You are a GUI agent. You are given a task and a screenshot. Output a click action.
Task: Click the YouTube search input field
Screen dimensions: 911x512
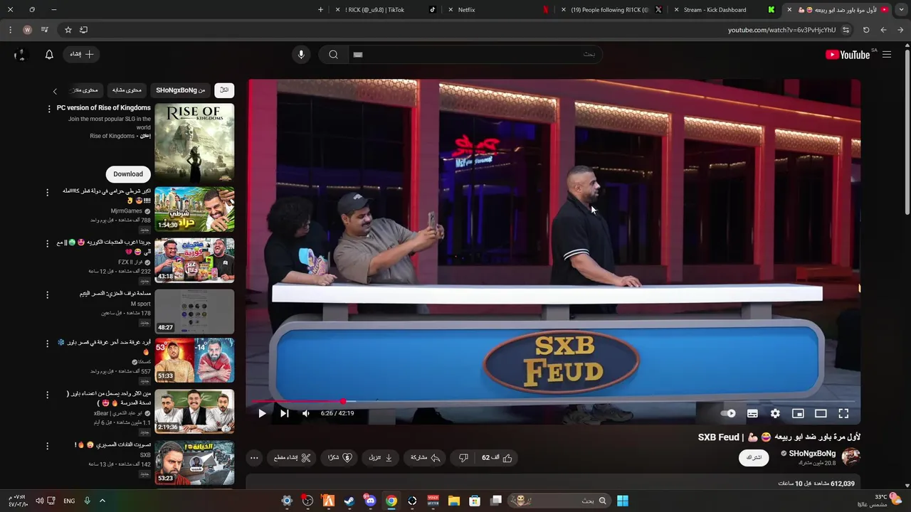click(475, 54)
